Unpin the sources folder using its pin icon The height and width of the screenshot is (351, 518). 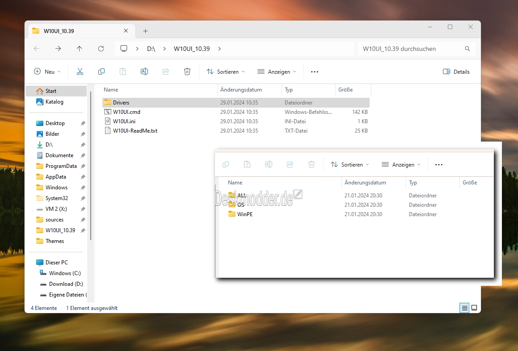[x=83, y=220]
